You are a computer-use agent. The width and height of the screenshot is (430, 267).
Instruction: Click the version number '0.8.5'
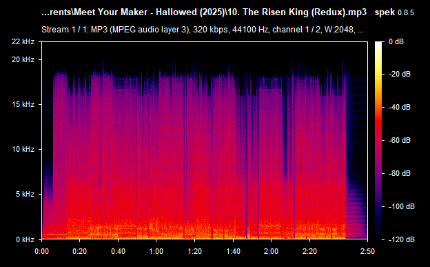(406, 12)
